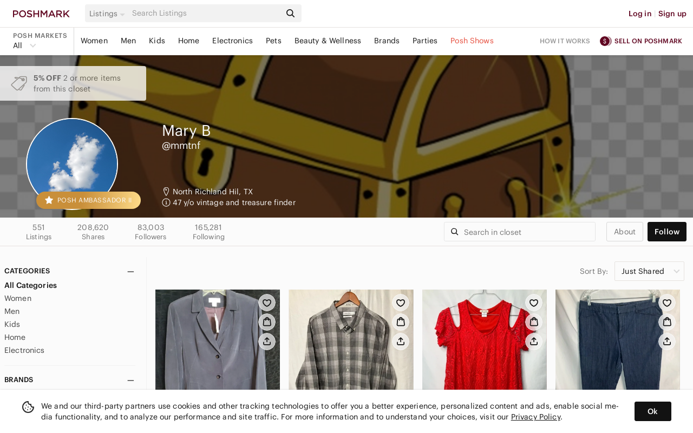The width and height of the screenshot is (693, 433).
Task: Open the Pets menu
Action: tap(273, 41)
